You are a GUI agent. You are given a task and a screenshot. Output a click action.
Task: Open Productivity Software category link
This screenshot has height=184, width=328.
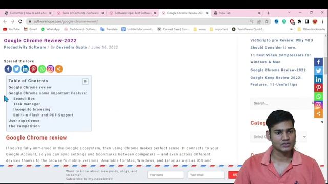point(25,47)
